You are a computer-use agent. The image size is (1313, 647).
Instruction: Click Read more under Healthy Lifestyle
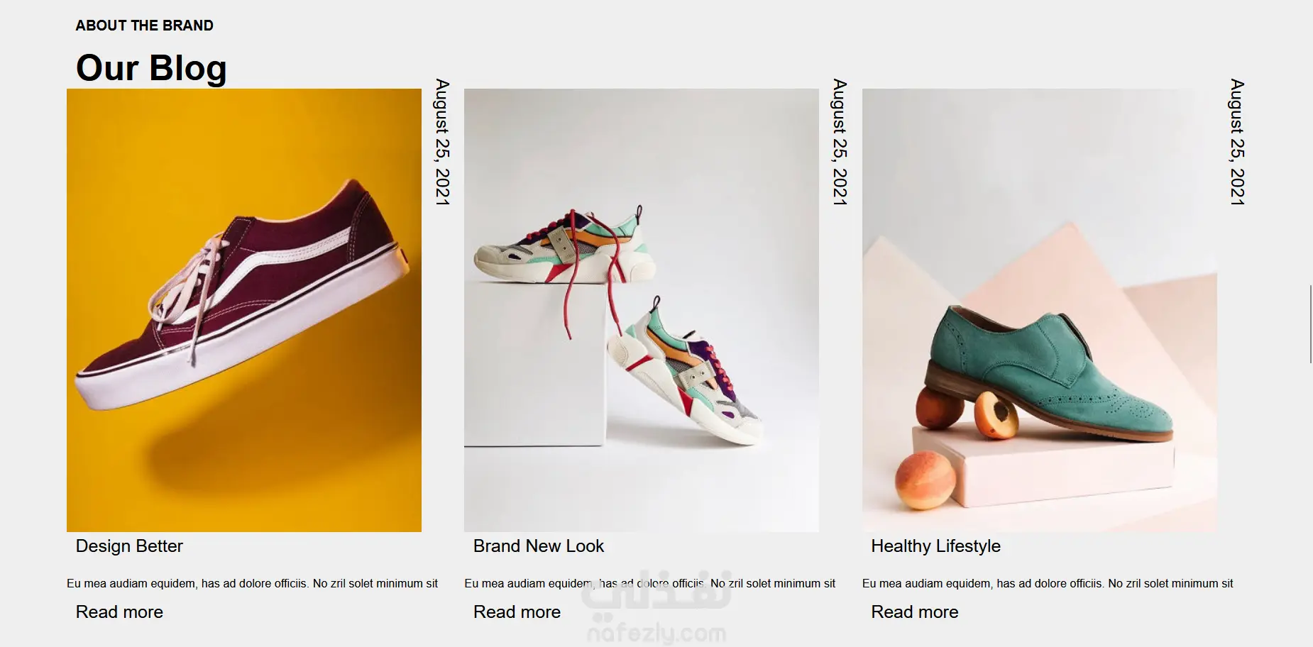click(x=914, y=612)
